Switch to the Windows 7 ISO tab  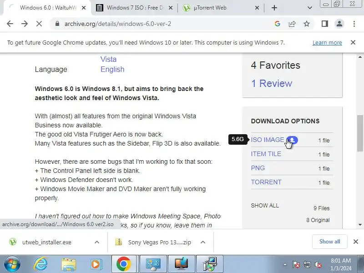134,8
